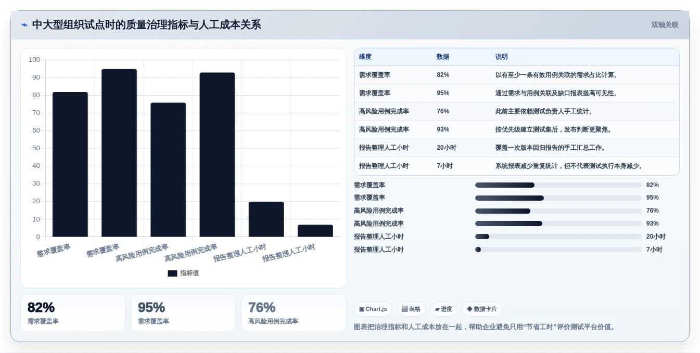Image resolution: width=700 pixels, height=353 pixels.
Task: Click the 95% cell in the table
Action: coord(443,94)
